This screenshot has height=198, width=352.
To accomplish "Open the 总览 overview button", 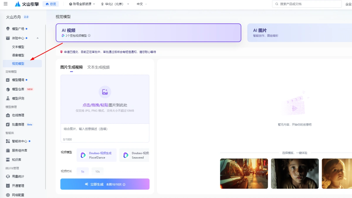I will pyautogui.click(x=51, y=4).
